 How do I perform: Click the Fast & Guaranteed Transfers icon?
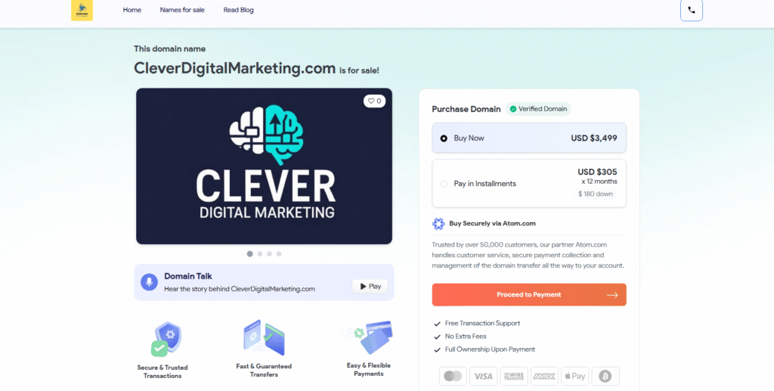264,338
